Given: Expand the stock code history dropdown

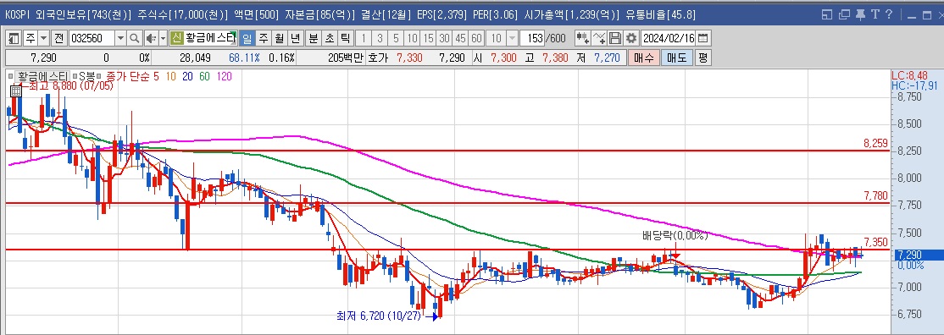Looking at the screenshot, I should pos(120,39).
